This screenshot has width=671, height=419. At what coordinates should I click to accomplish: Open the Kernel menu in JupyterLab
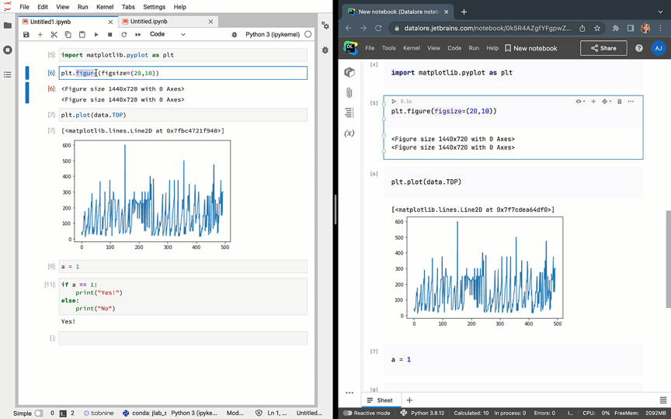click(104, 7)
